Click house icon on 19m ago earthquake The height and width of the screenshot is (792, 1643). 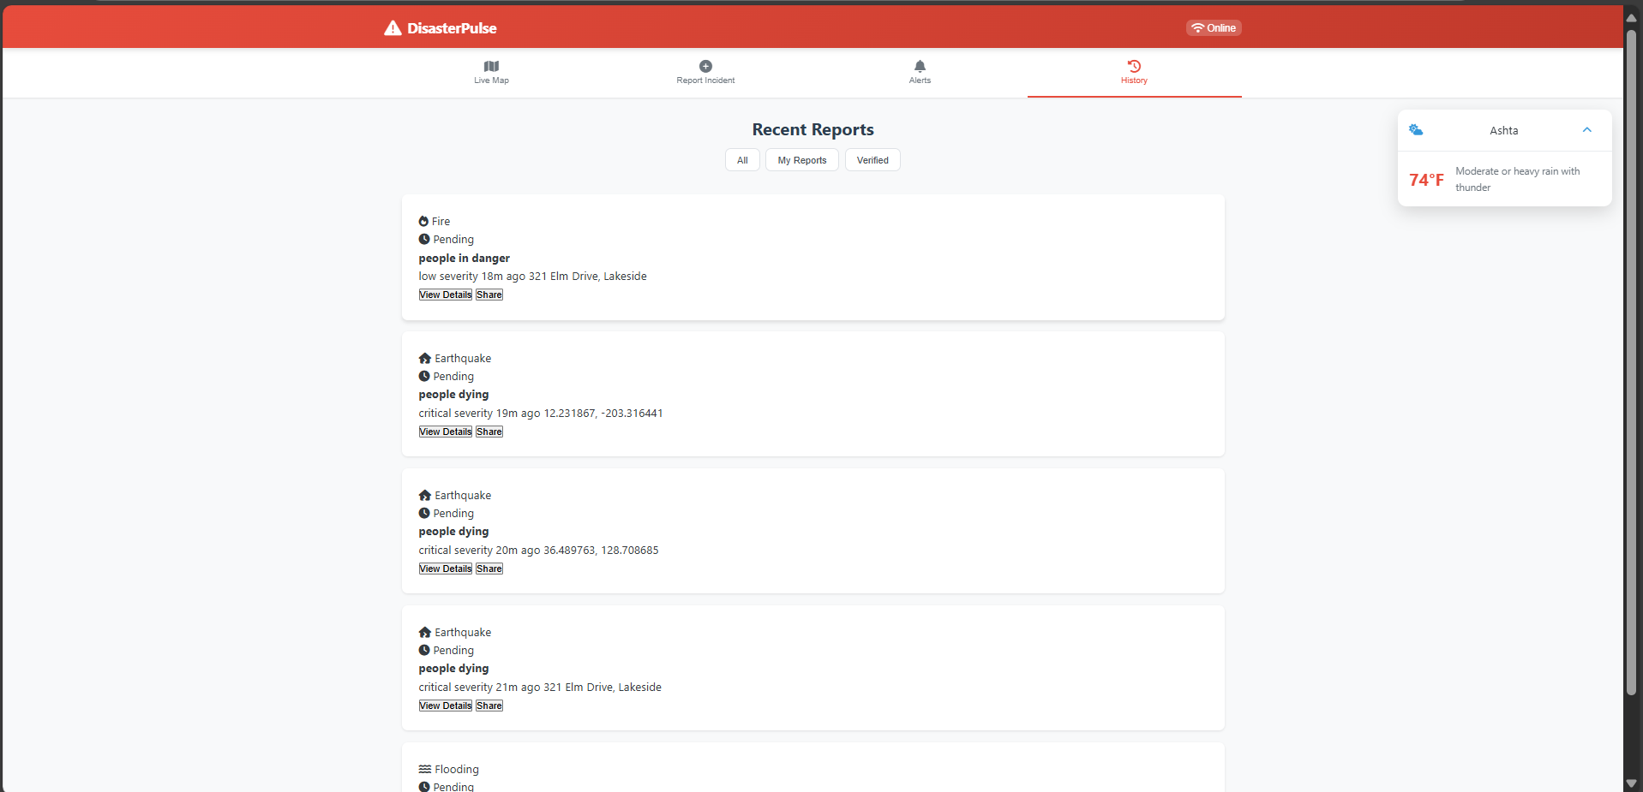coord(425,358)
